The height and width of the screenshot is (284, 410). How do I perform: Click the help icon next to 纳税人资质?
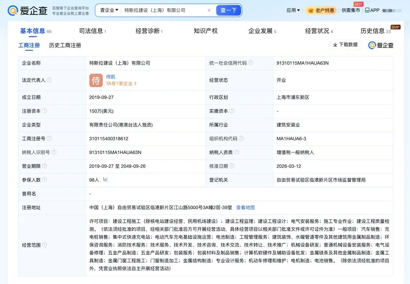[x=237, y=152]
